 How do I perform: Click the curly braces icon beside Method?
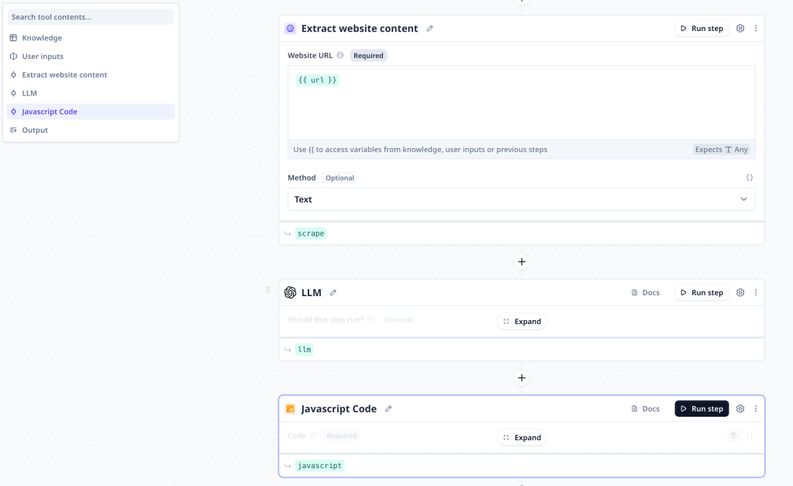tap(750, 178)
